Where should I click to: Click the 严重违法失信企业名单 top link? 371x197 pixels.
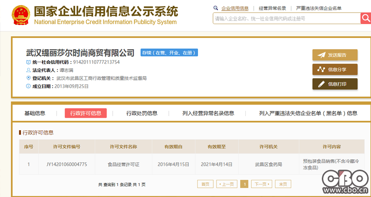point(319,8)
